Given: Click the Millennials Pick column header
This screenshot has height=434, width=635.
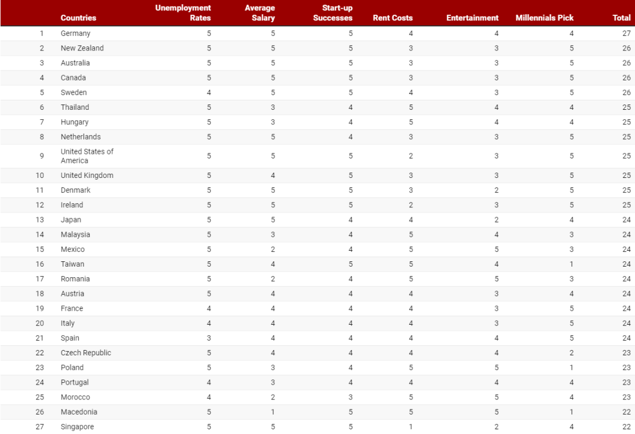Looking at the screenshot, I should click(x=544, y=18).
